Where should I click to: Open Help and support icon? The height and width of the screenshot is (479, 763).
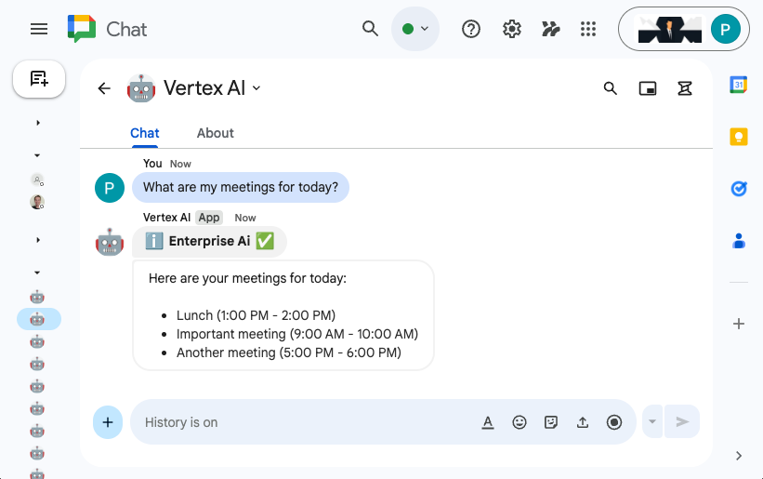[x=471, y=29]
